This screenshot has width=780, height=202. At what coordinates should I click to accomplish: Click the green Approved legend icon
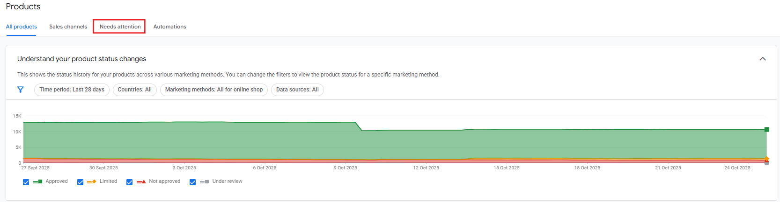(38, 181)
